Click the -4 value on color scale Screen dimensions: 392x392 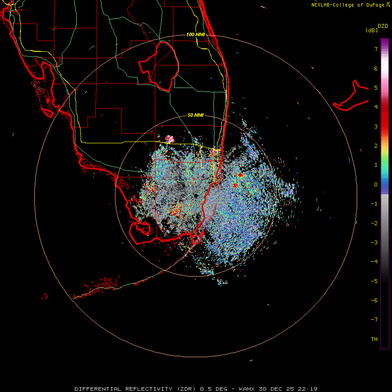[374, 262]
